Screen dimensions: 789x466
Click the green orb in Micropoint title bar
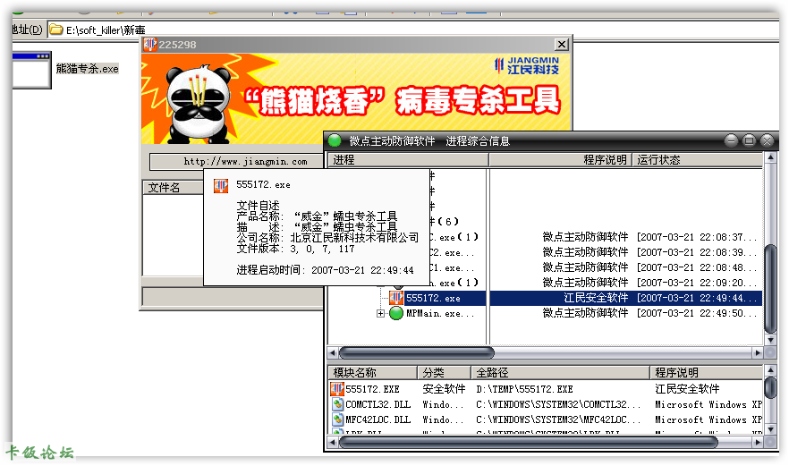click(x=335, y=140)
